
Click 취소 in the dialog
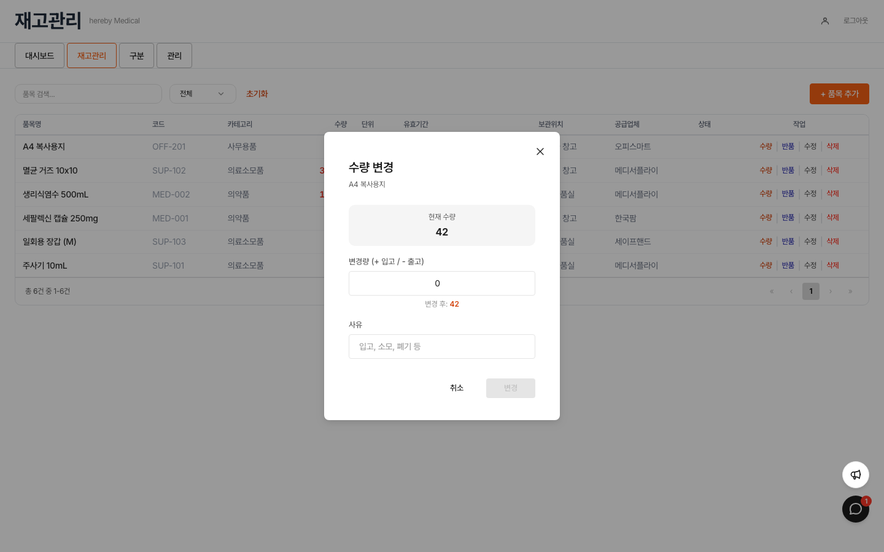(x=457, y=388)
